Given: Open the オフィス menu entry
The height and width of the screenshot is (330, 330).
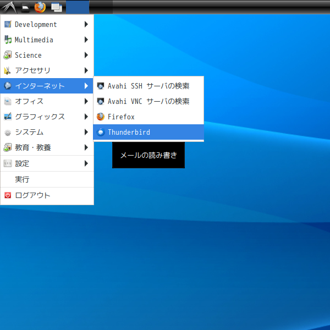Looking at the screenshot, I should [47, 101].
